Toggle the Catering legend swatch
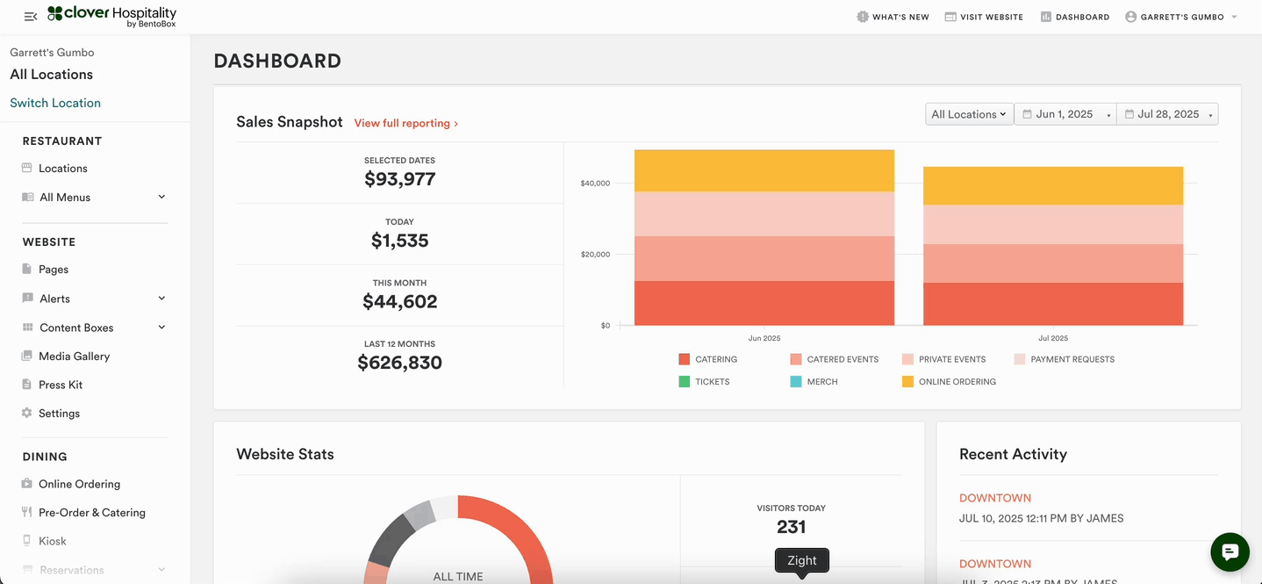 pos(685,359)
